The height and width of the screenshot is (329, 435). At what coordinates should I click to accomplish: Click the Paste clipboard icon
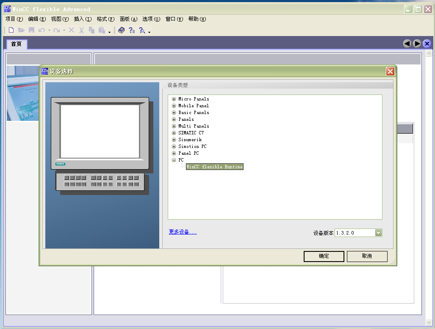click(x=102, y=30)
